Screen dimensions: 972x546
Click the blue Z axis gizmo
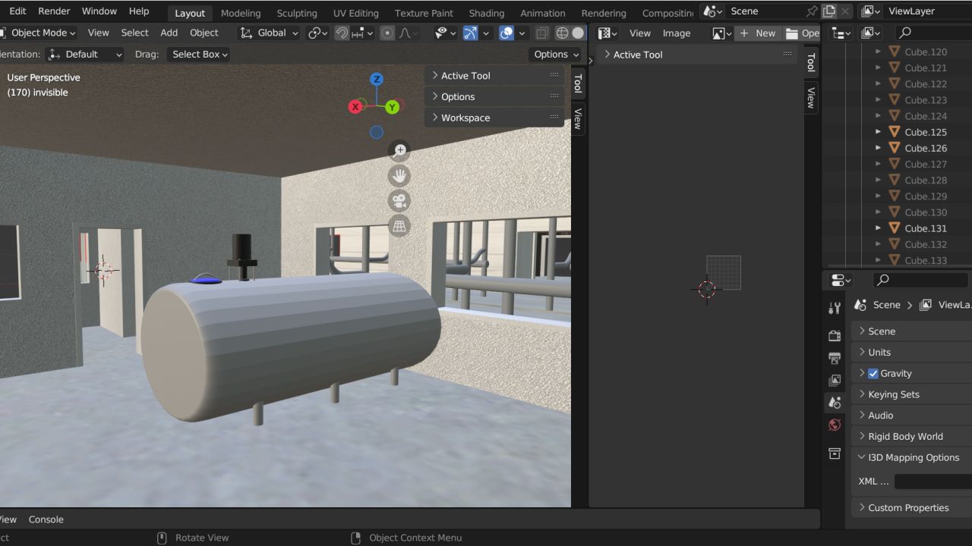click(376, 79)
